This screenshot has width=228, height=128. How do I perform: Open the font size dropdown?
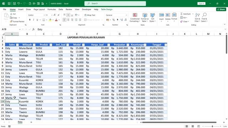pyautogui.click(x=52, y=15)
